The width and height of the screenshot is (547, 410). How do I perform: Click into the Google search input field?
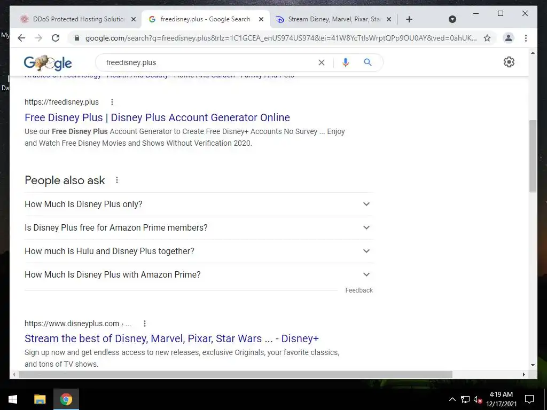point(209,62)
